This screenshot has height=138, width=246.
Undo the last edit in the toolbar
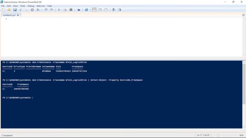tap(46, 10)
